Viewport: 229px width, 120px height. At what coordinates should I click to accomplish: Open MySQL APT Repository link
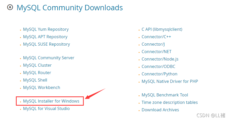click(x=45, y=37)
